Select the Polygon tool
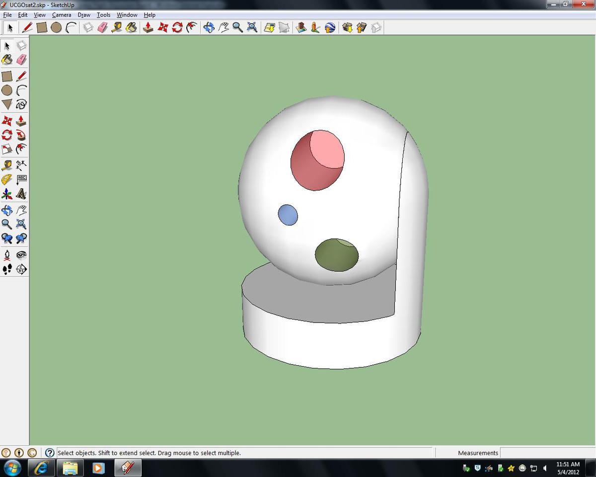The width and height of the screenshot is (596, 477). pyautogui.click(x=7, y=104)
